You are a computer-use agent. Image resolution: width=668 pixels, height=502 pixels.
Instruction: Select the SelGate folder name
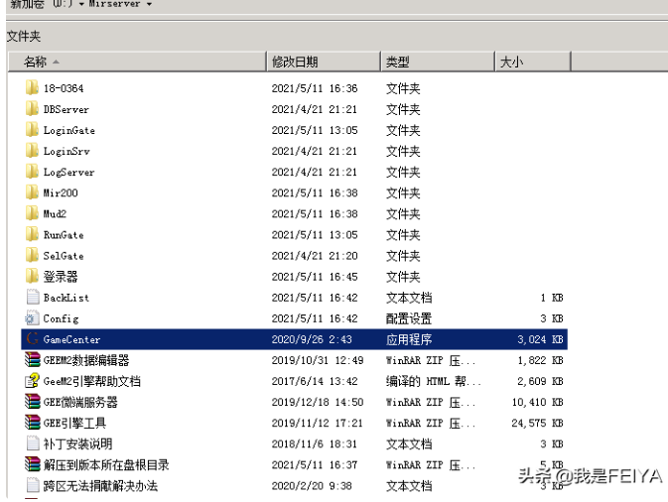tap(64, 255)
